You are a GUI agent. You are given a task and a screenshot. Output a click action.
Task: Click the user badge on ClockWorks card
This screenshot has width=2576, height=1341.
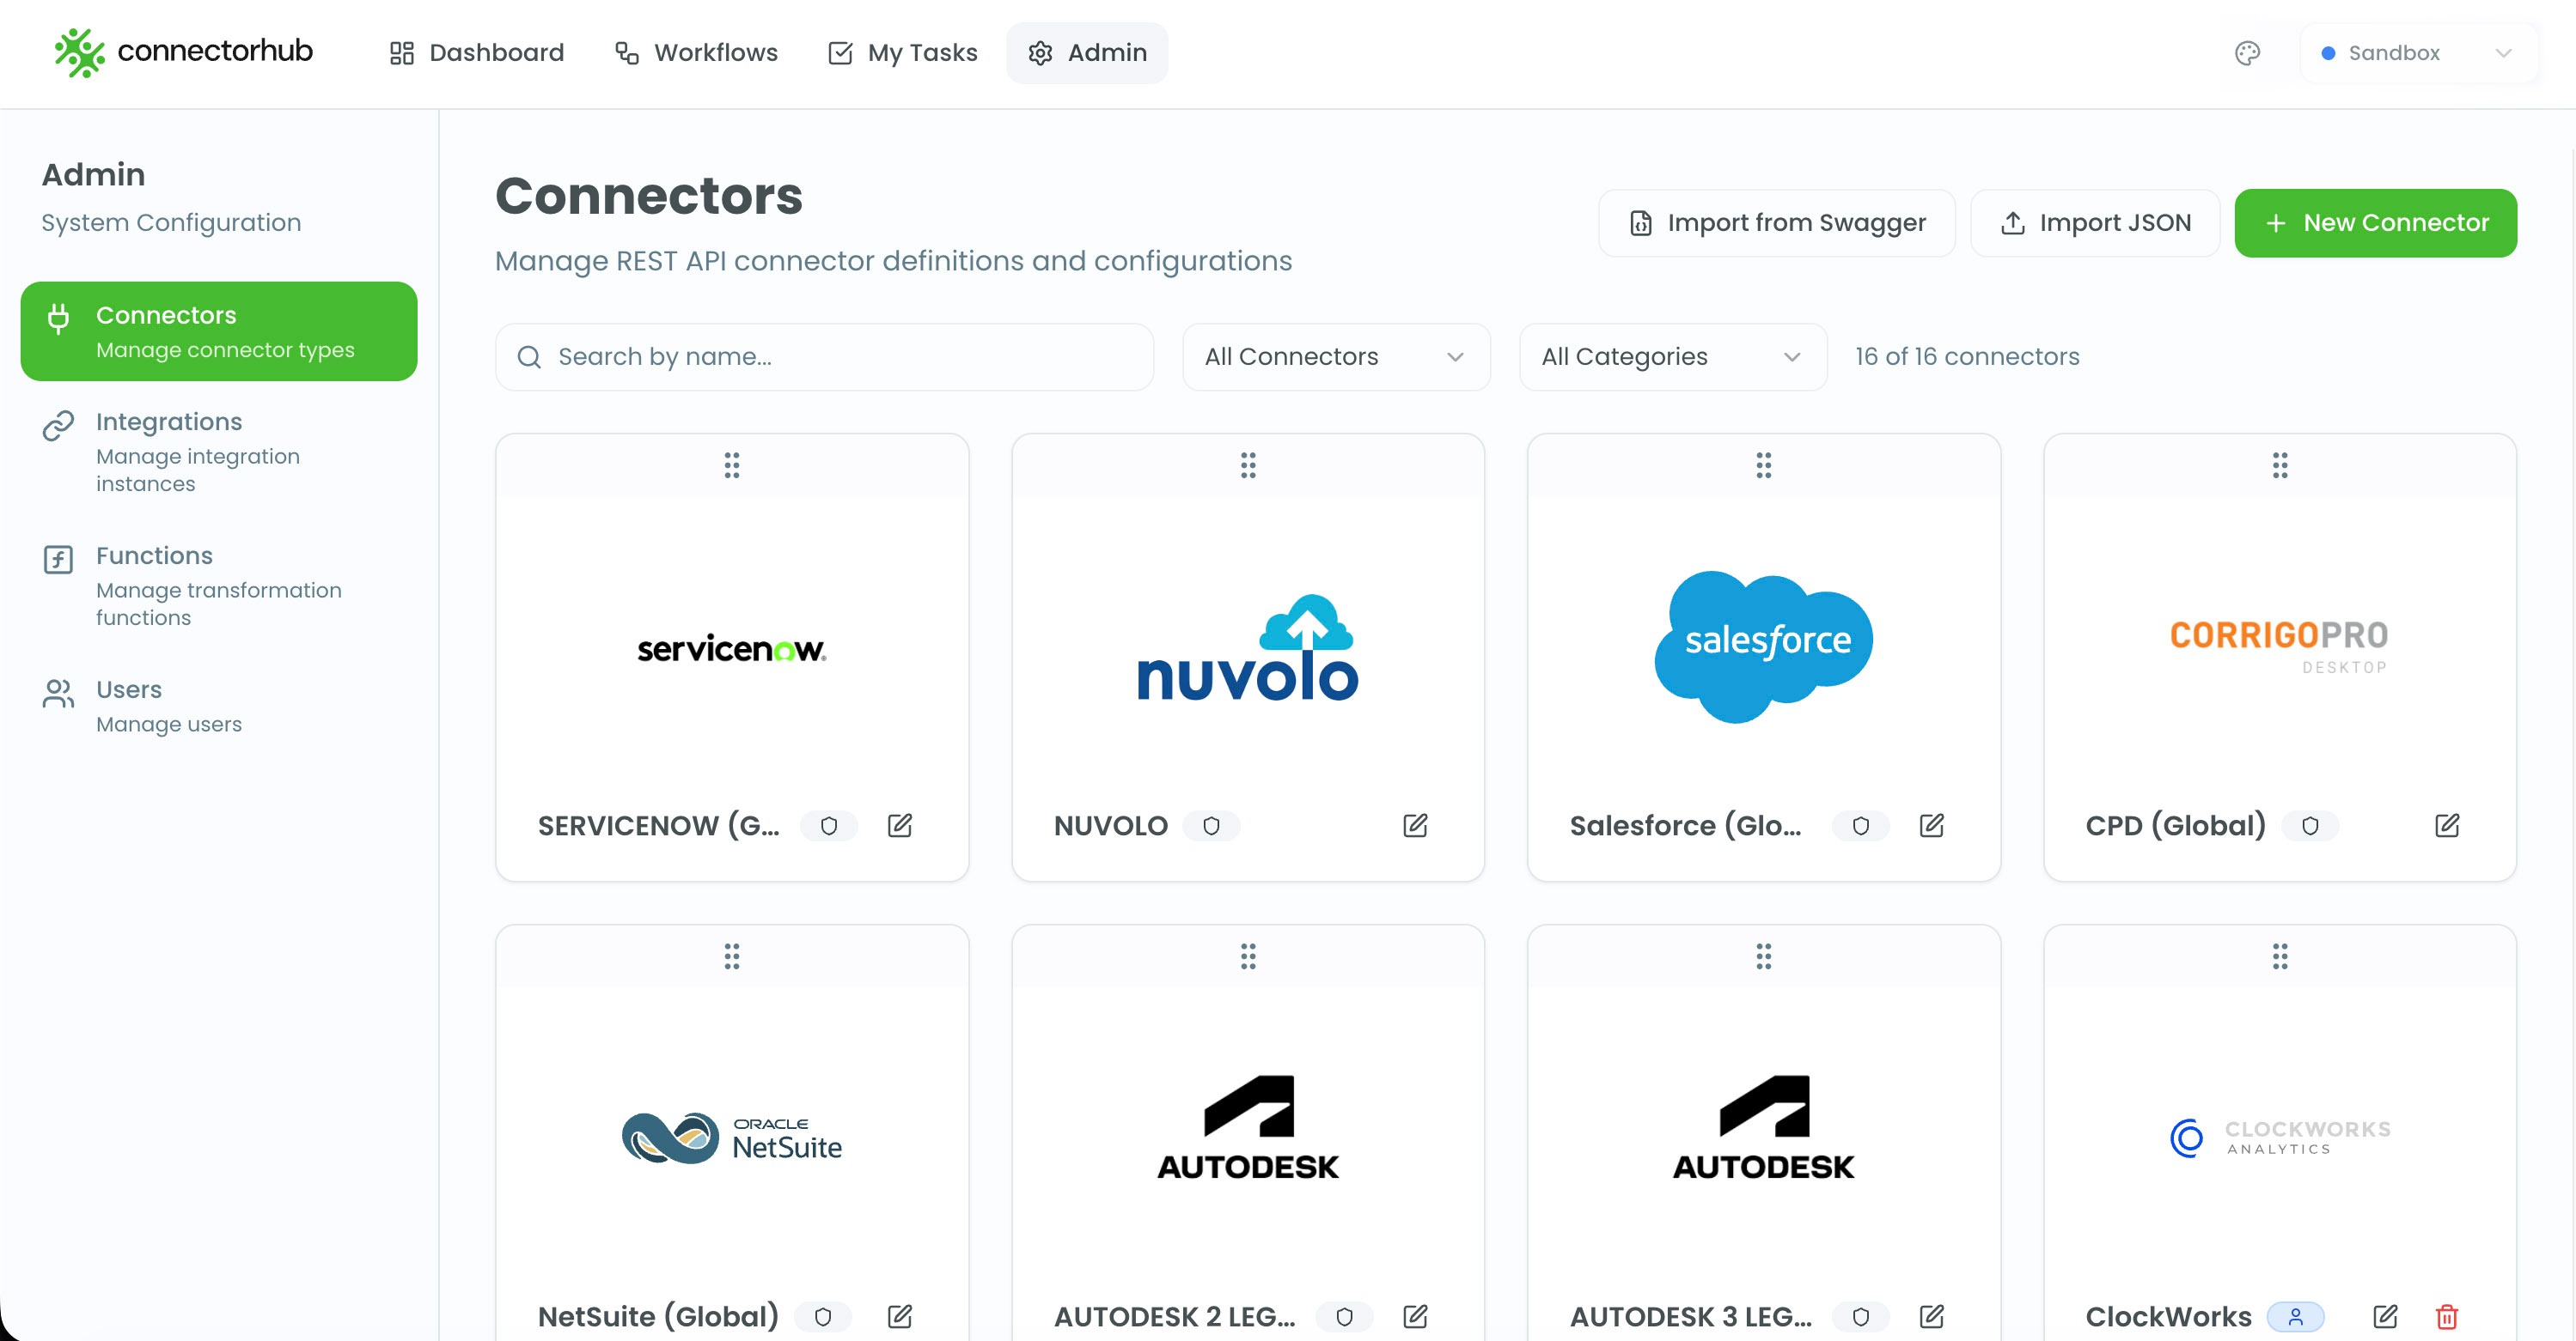coord(2295,1316)
